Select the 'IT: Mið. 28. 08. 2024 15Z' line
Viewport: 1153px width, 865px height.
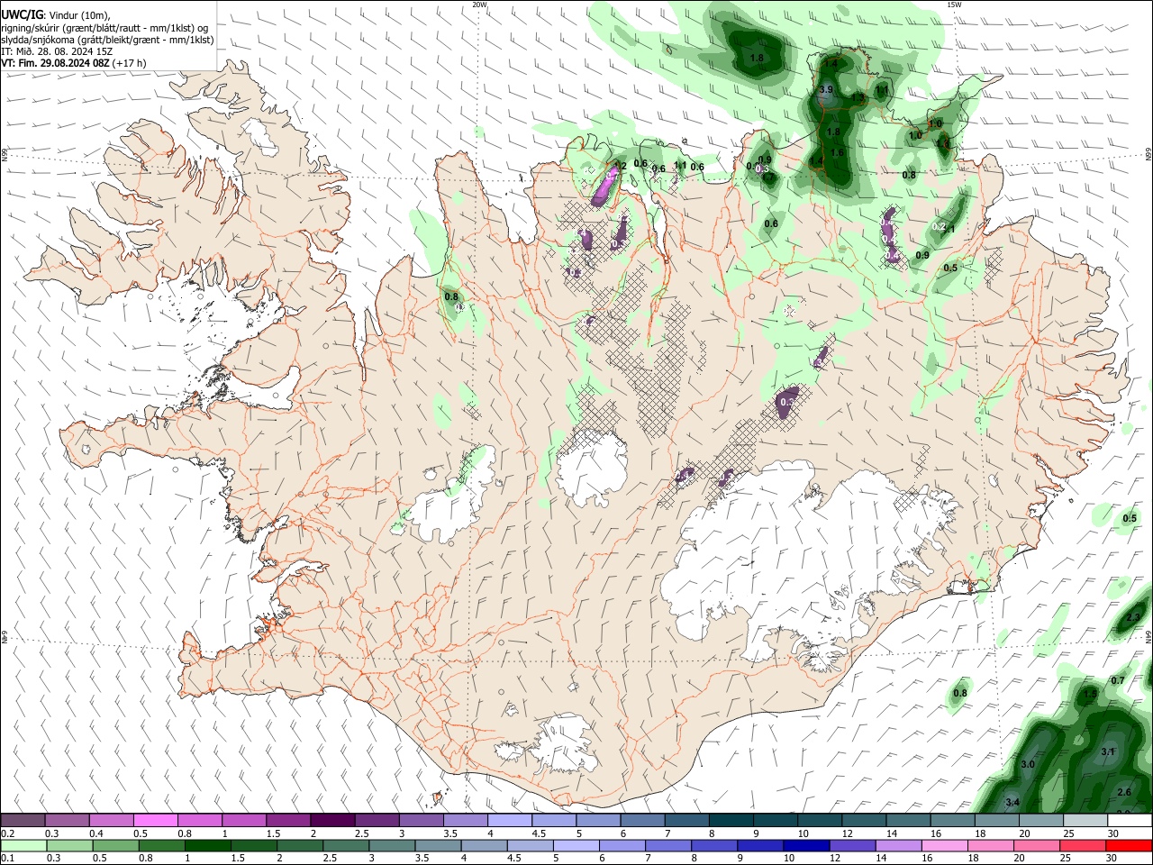(57, 51)
